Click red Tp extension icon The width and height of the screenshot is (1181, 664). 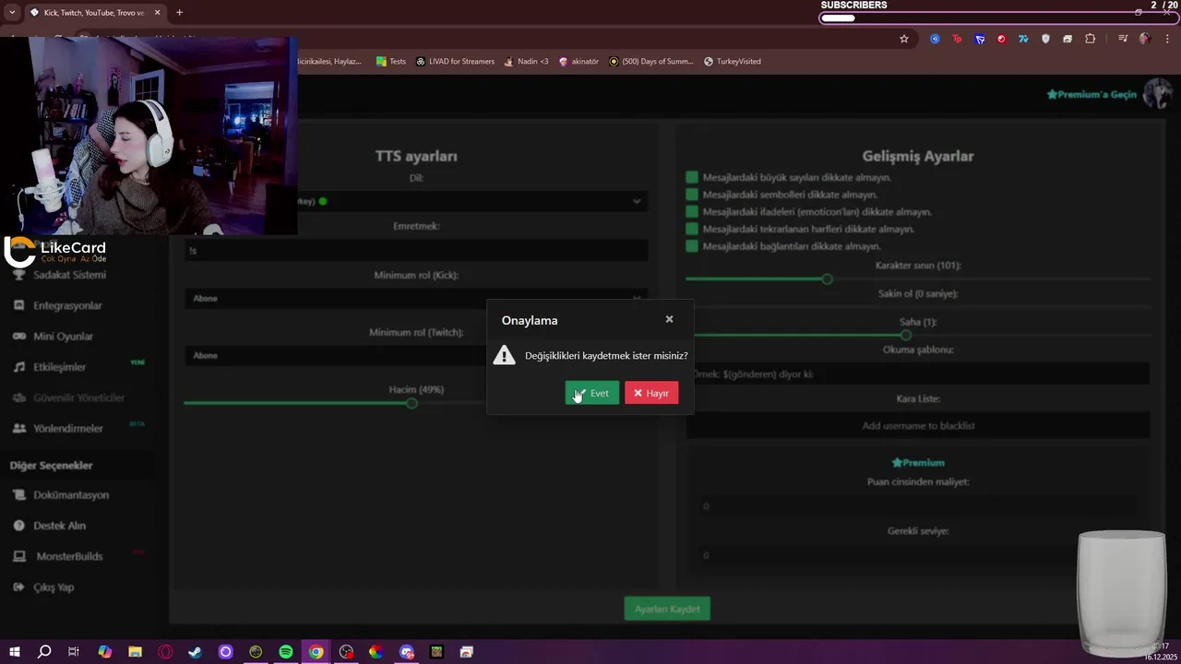point(957,39)
